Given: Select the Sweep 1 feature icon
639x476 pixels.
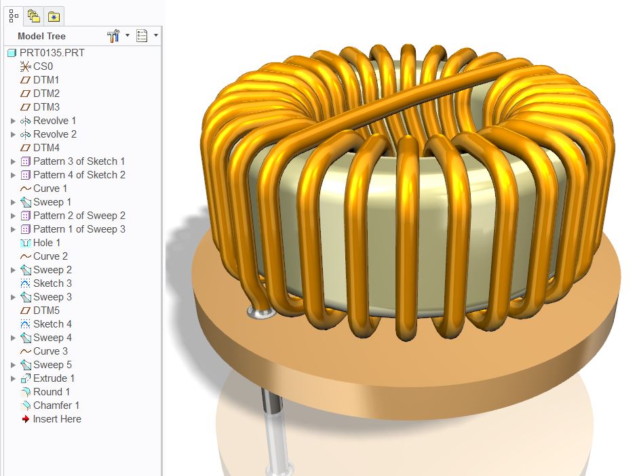Looking at the screenshot, I should (25, 202).
